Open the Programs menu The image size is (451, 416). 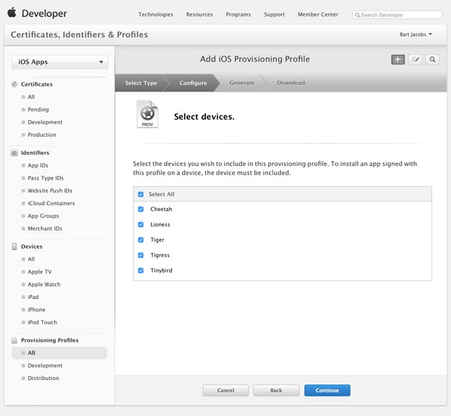(x=238, y=14)
